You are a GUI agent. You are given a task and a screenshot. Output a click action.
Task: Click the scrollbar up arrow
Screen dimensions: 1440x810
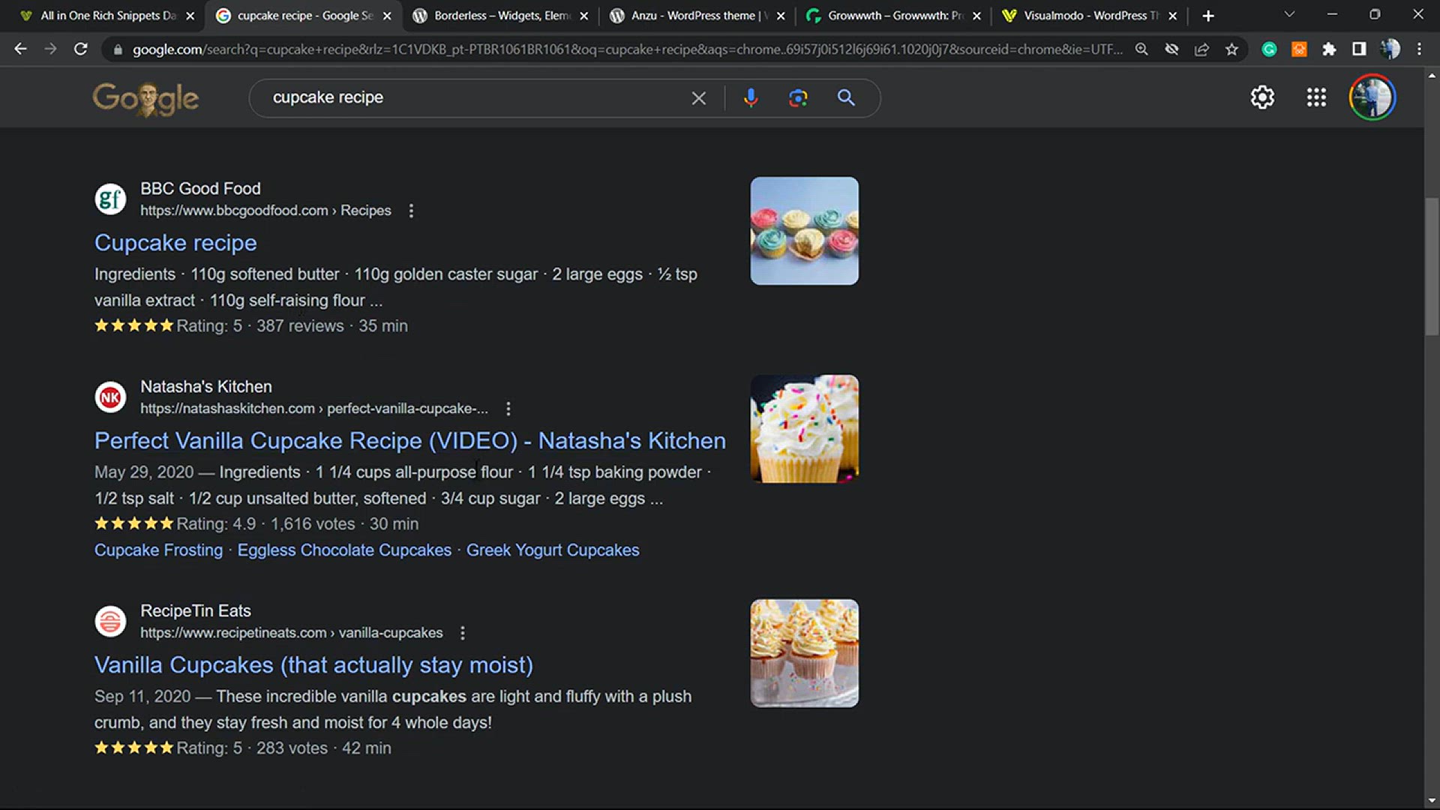coord(1432,76)
